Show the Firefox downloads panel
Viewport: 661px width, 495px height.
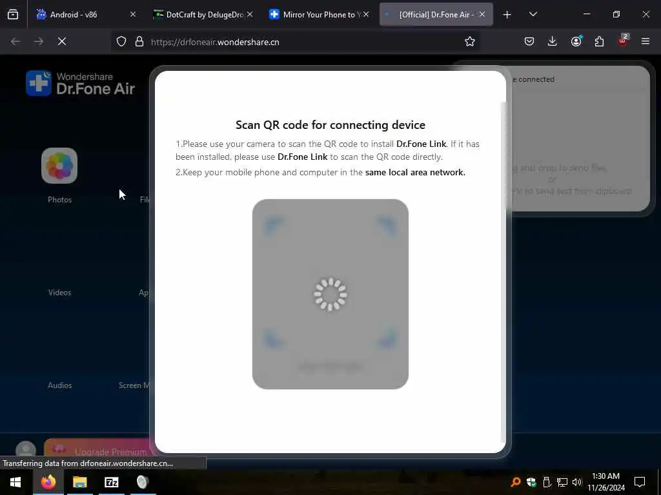553,41
